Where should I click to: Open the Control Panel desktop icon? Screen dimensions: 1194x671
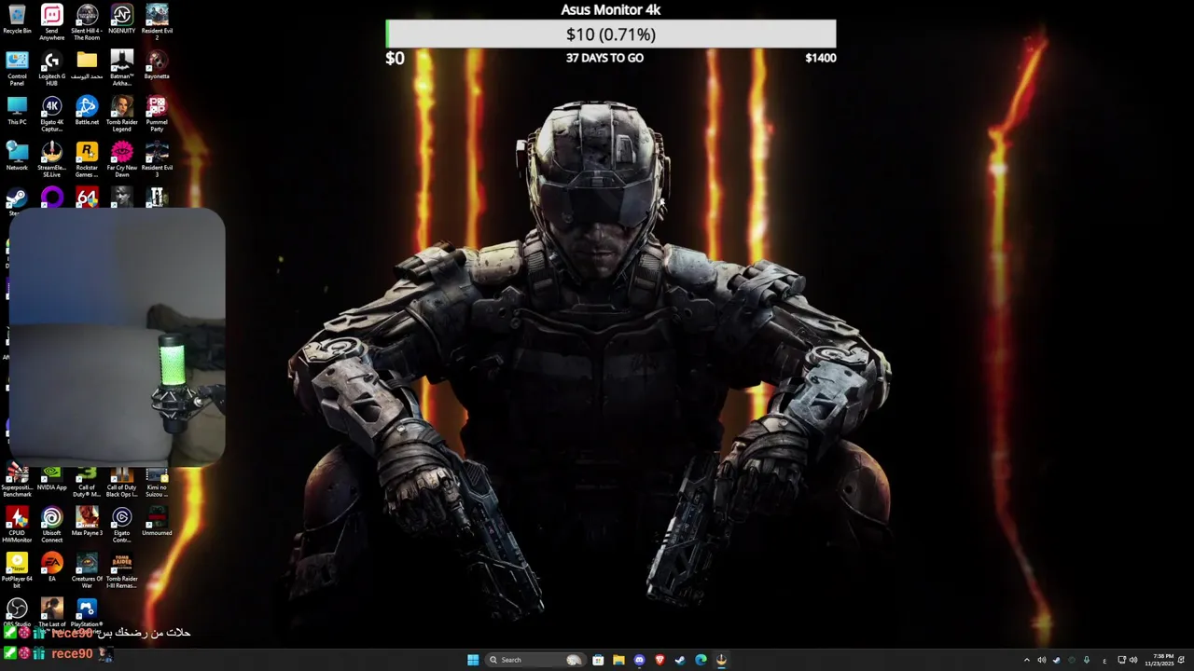click(x=17, y=68)
